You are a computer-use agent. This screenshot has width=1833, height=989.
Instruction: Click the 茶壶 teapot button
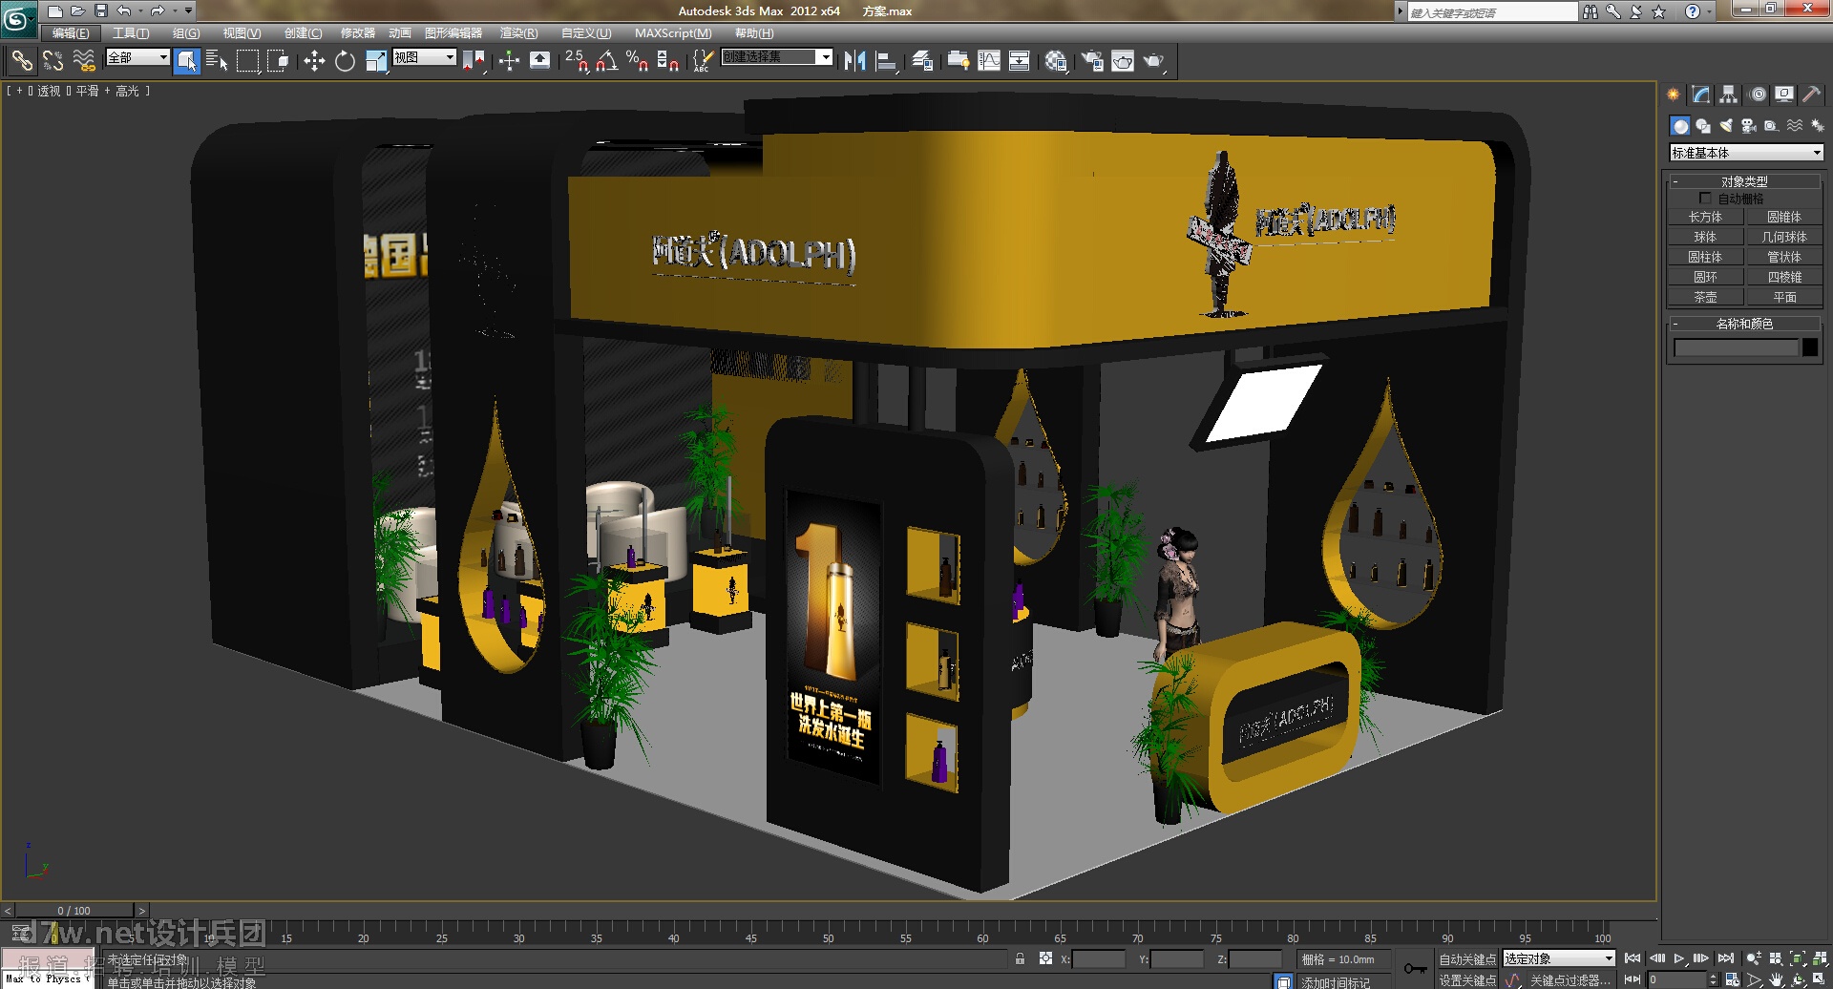[x=1705, y=298]
